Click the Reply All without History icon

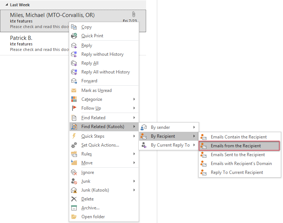pos(74,72)
